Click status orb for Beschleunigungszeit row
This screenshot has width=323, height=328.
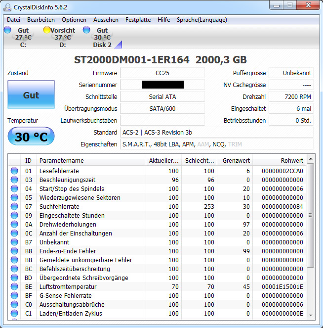(x=14, y=180)
